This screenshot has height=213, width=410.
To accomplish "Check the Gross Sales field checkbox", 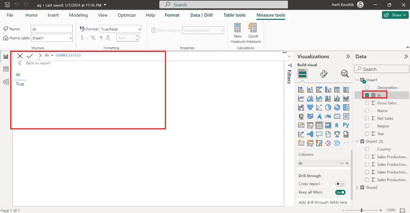I will [x=367, y=103].
